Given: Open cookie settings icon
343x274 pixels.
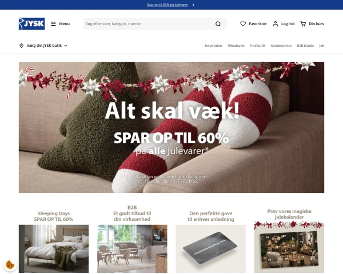Looking at the screenshot, I should pyautogui.click(x=10, y=265).
